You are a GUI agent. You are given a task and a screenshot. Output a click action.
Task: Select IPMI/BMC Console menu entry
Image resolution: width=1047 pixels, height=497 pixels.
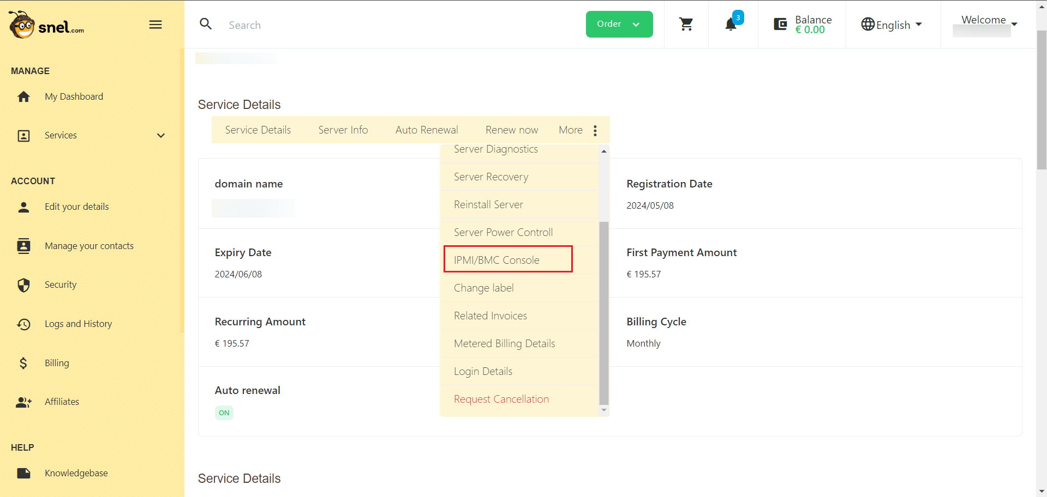coord(496,260)
